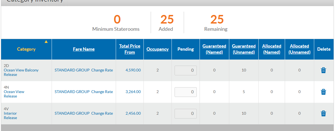Sort by Fare Name column

coord(84,49)
